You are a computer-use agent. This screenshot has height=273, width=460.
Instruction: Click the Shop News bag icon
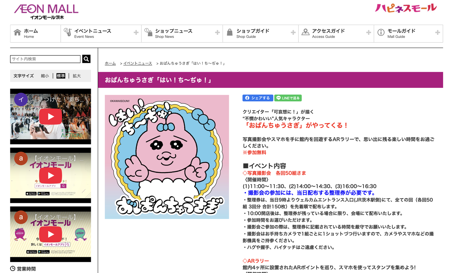[148, 32]
